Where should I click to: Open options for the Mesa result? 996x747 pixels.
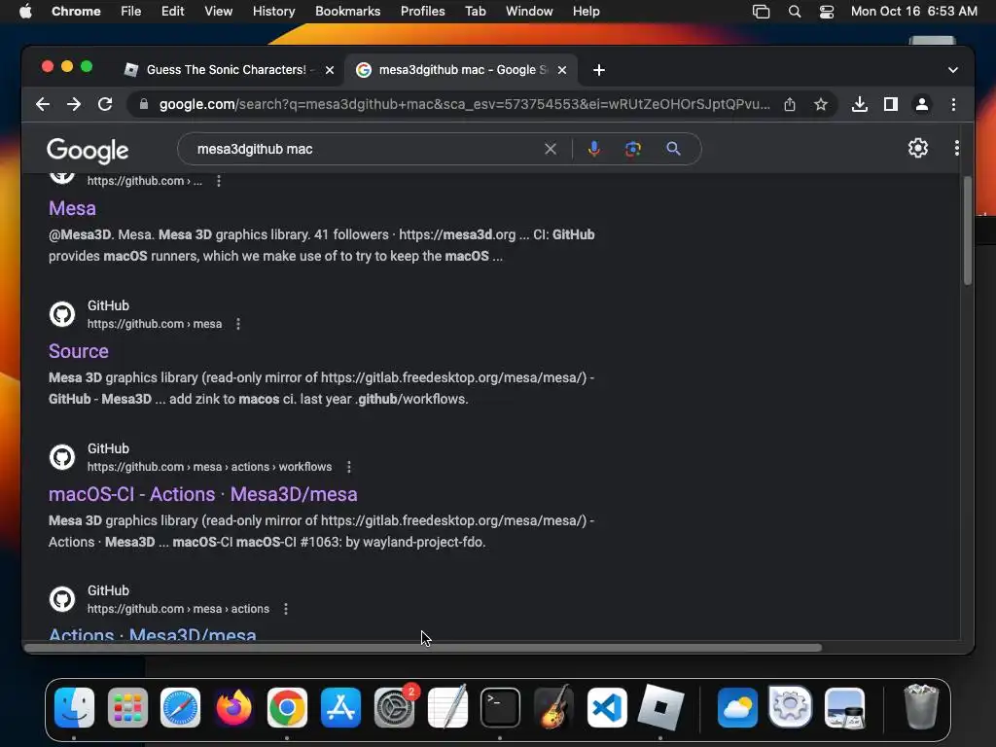coord(219,181)
